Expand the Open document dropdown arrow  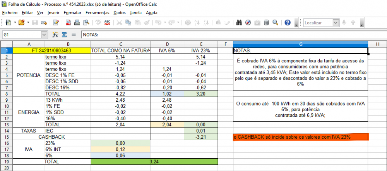pos(28,23)
